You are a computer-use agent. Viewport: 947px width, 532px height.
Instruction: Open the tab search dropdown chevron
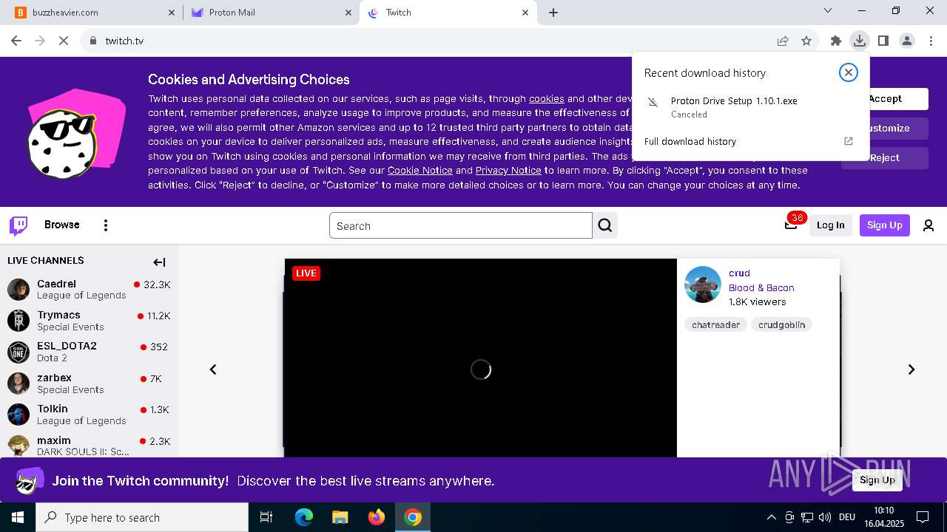828,10
